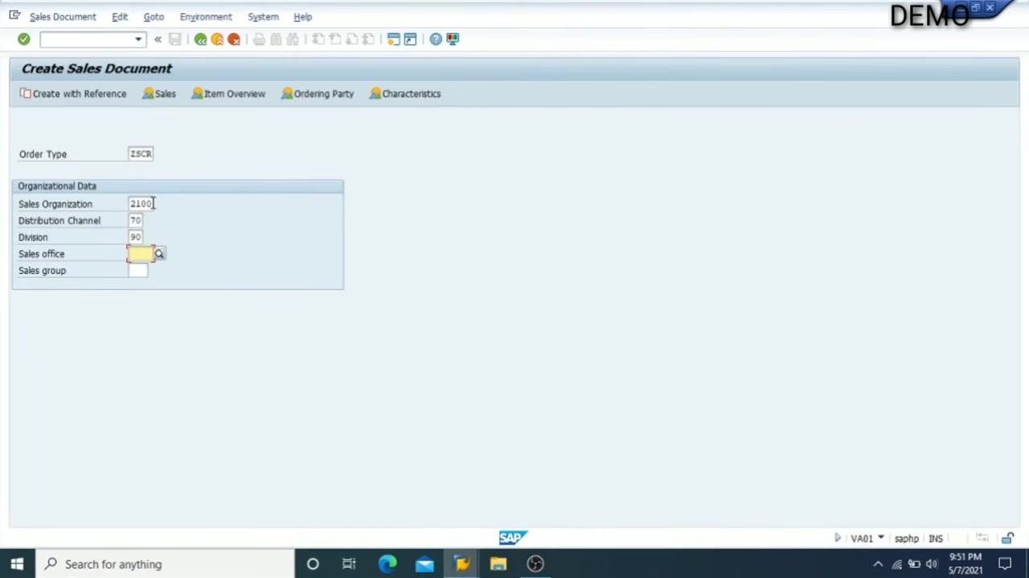Click the Item Overview button
The width and height of the screenshot is (1029, 578).
(x=228, y=94)
